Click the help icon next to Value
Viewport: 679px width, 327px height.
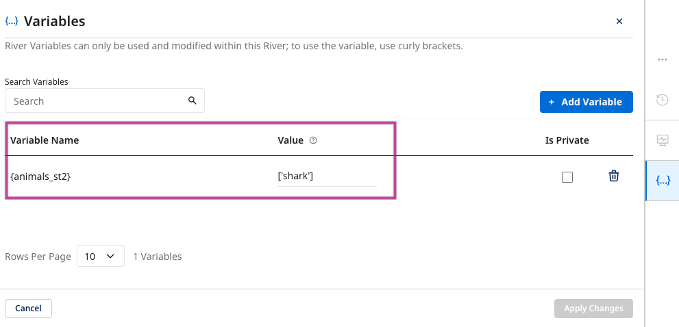click(x=313, y=140)
